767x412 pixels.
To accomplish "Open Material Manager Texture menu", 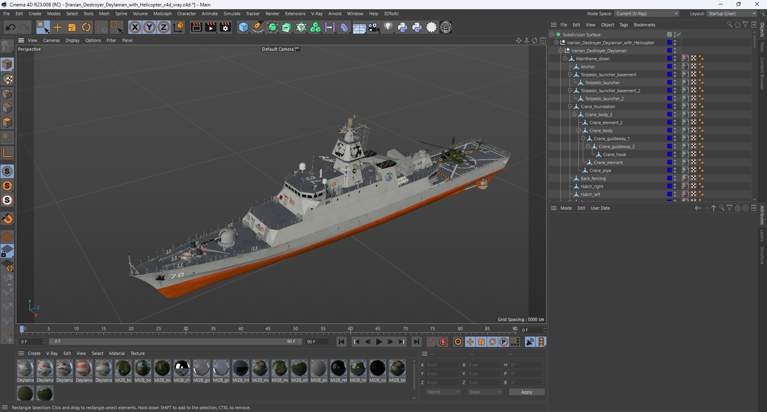I will coord(137,353).
